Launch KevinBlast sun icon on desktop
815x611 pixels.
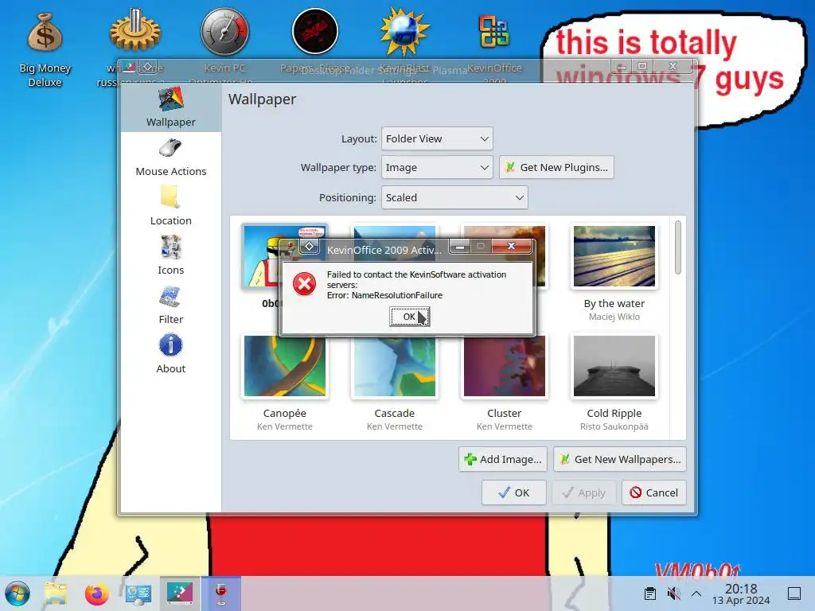pos(404,32)
